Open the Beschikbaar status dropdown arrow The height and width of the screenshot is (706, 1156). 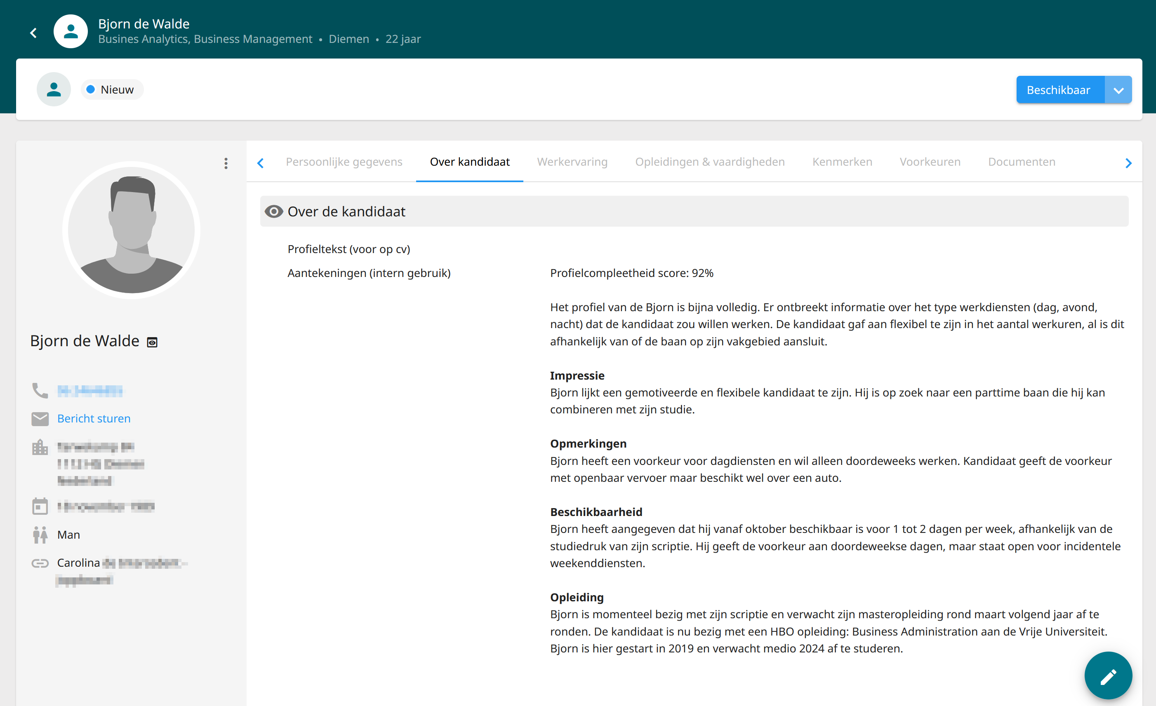1118,89
